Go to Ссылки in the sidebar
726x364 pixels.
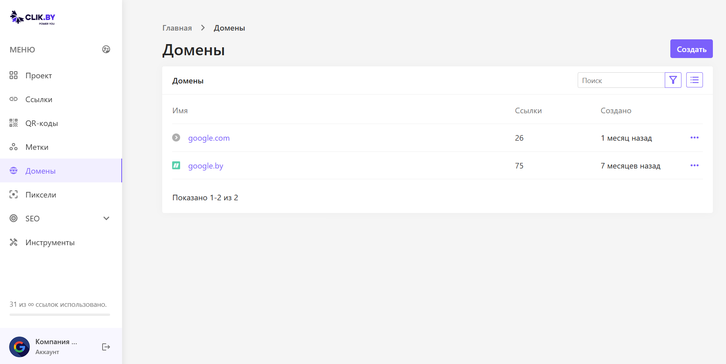[x=39, y=99]
